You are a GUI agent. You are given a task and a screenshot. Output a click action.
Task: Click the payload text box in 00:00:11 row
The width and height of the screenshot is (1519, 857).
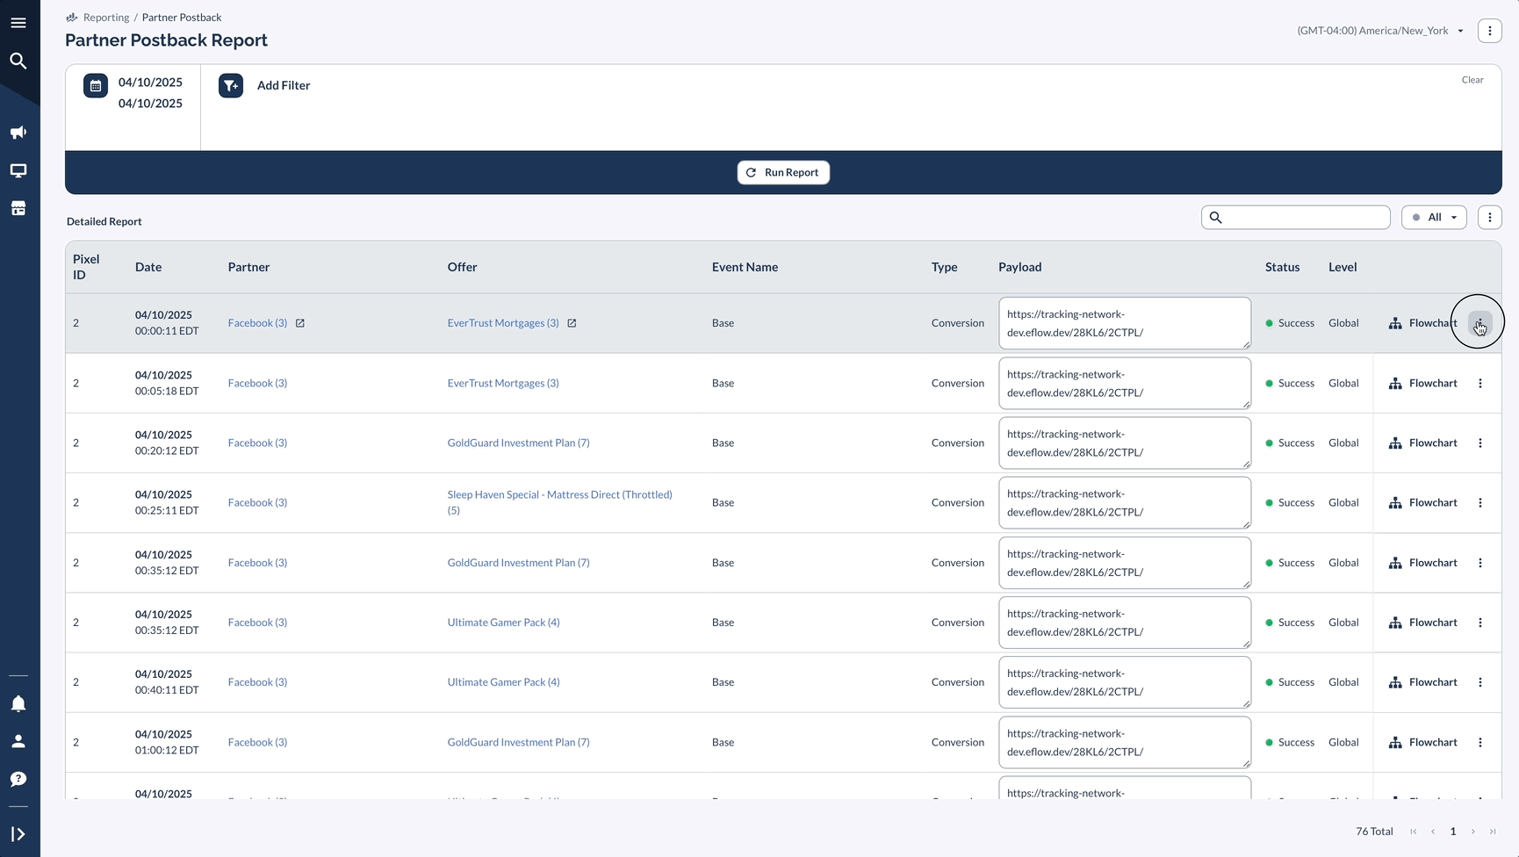(1125, 323)
